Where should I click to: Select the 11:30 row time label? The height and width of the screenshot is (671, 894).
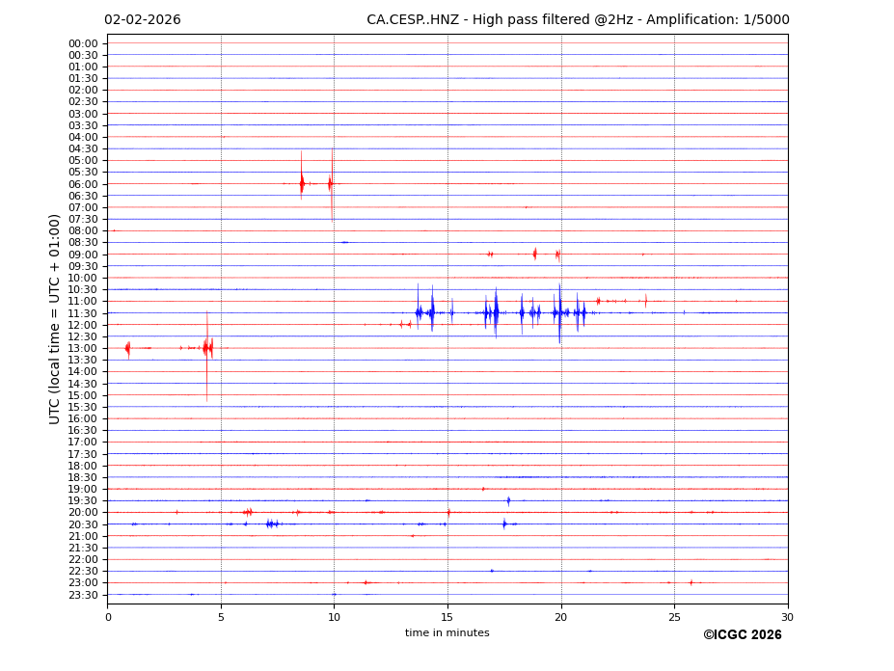click(83, 313)
